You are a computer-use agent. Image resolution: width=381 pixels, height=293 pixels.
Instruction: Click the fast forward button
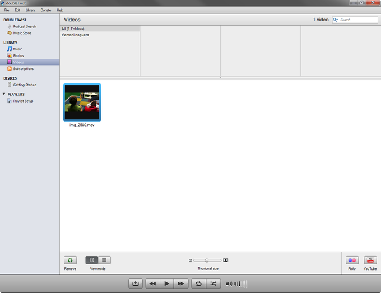pos(181,283)
